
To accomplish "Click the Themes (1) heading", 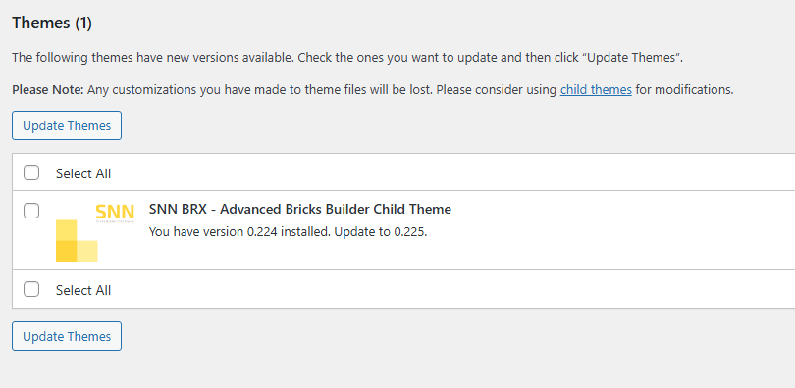I will click(52, 23).
